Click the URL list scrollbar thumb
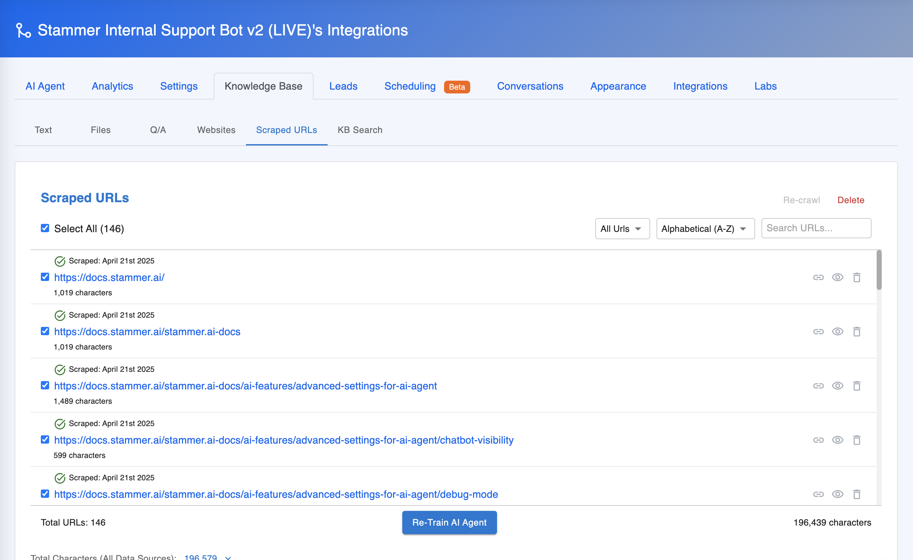This screenshot has height=560, width=913. pyautogui.click(x=879, y=270)
